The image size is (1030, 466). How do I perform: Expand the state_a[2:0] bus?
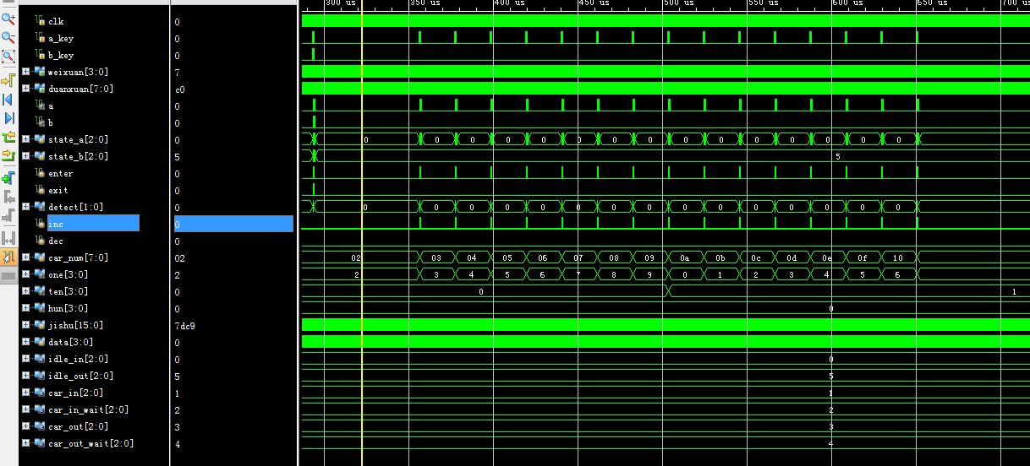point(26,139)
